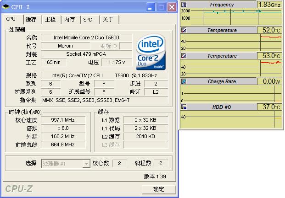285x198 pixels.
Task: Click the HDD #0 disk icon
Action: (x=184, y=107)
